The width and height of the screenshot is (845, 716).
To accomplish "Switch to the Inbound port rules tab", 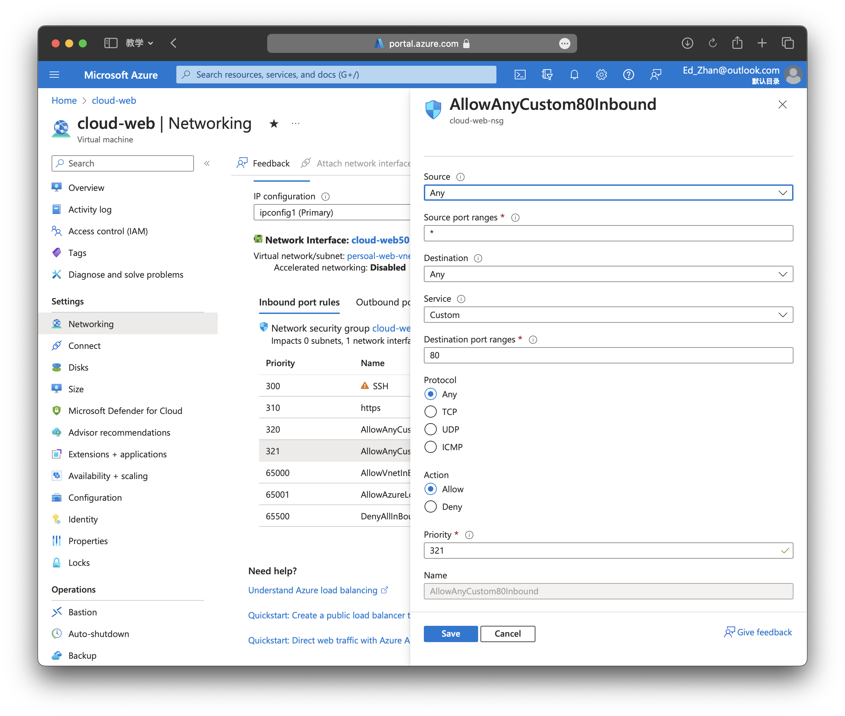I will [x=299, y=302].
